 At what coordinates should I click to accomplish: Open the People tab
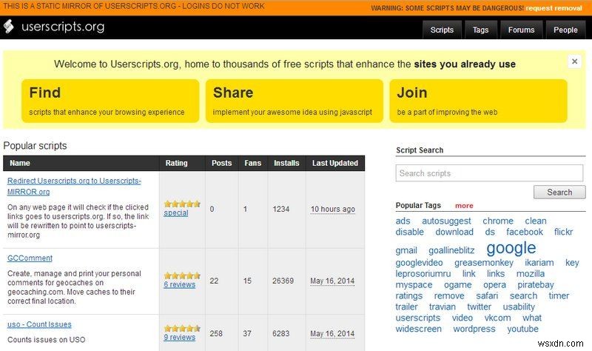[x=565, y=30]
